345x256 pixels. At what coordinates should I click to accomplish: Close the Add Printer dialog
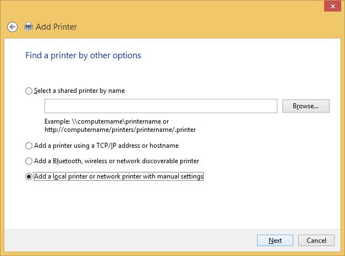click(x=333, y=6)
